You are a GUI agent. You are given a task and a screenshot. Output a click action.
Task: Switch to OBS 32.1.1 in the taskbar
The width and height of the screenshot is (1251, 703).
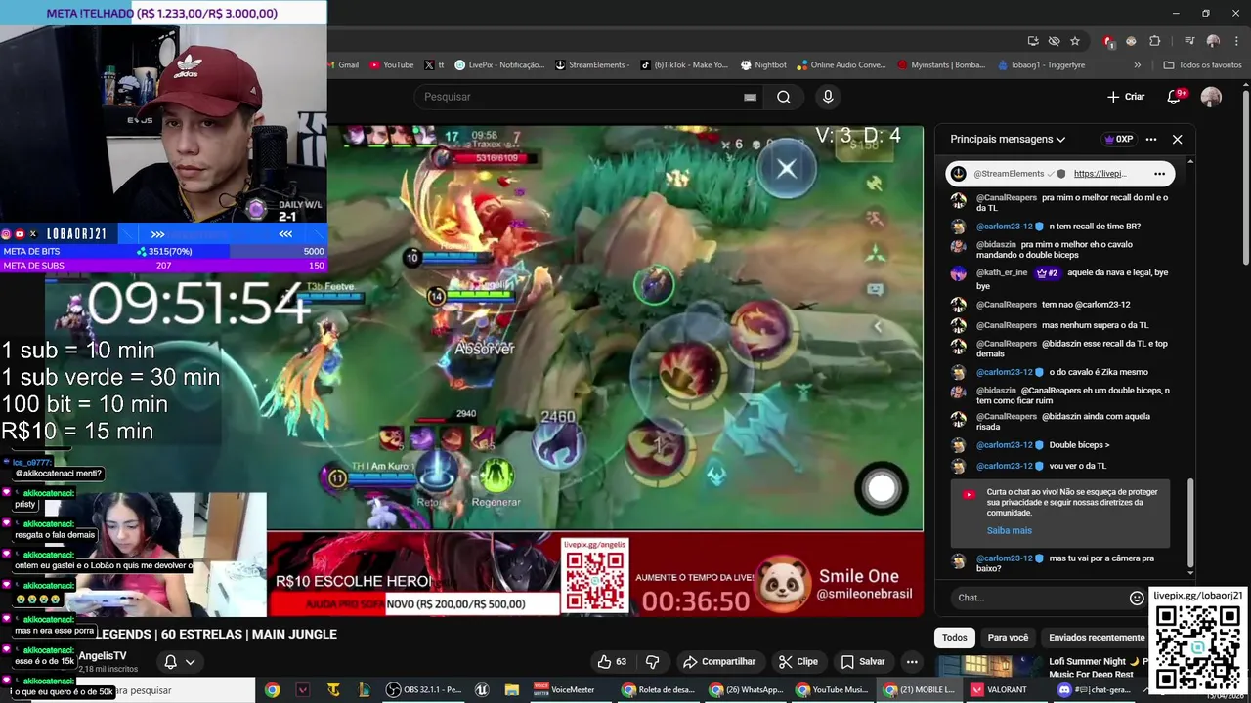pos(424,689)
